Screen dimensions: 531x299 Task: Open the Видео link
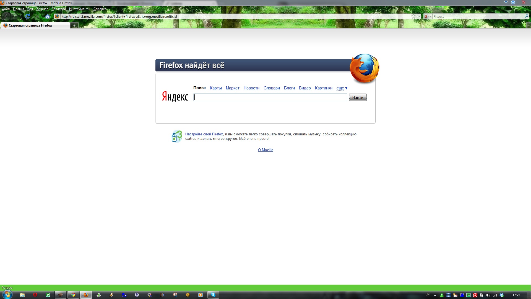305,88
